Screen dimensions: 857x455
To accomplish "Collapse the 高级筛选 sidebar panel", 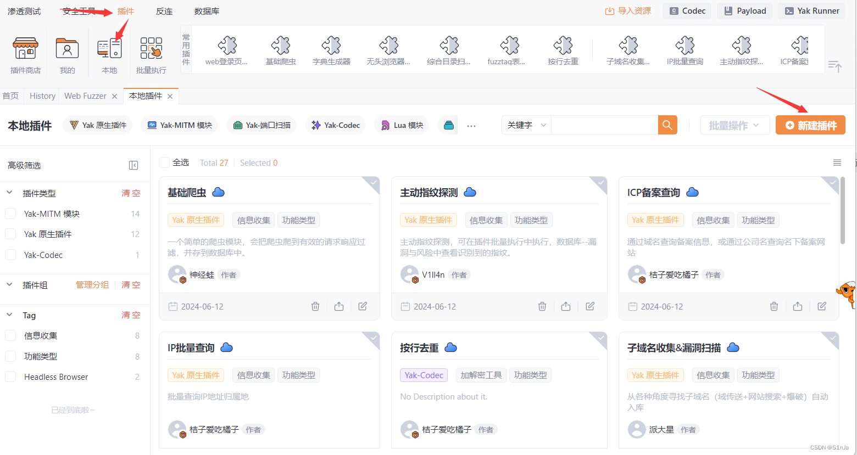I will [133, 165].
